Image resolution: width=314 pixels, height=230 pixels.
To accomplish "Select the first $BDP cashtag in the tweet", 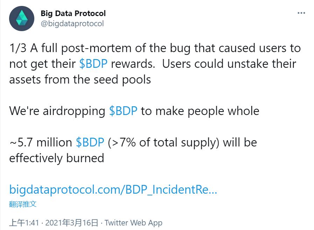I will pos(94,64).
